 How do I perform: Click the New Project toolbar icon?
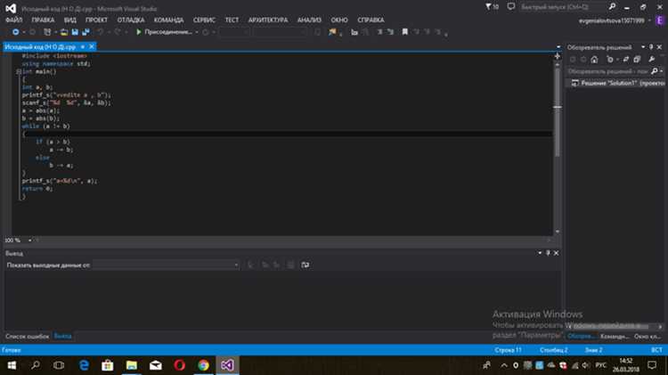tap(47, 32)
